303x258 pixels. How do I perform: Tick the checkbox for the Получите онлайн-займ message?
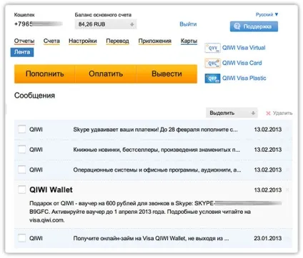pyautogui.click(x=22, y=238)
